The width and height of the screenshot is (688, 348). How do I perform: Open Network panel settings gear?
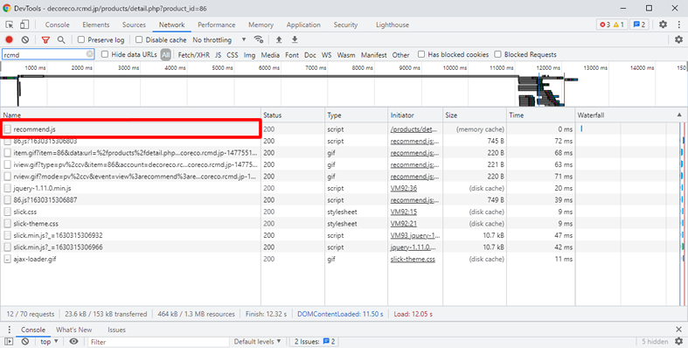click(x=678, y=39)
